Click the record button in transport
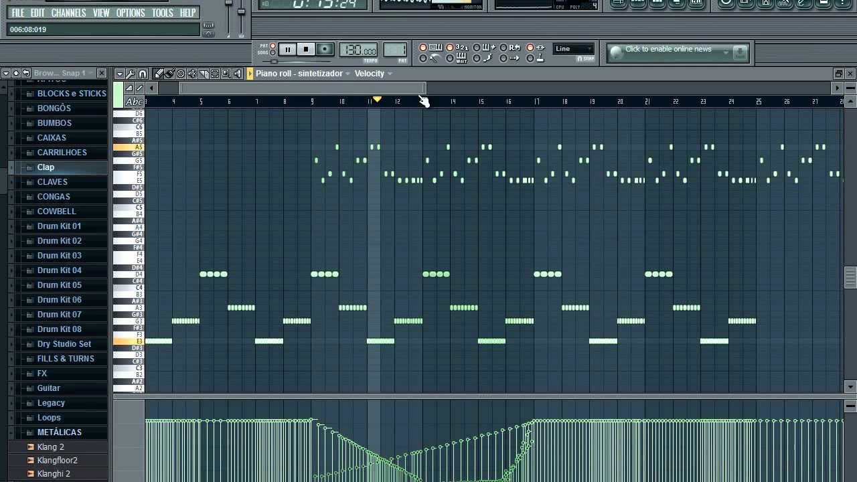The image size is (857, 482). coord(325,50)
